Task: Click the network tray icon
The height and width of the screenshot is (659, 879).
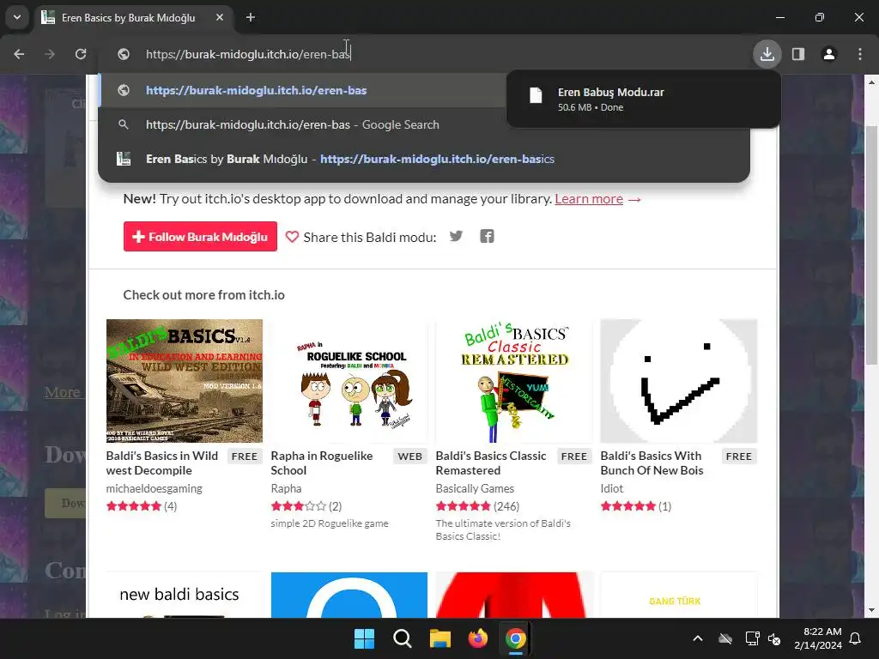Action: pos(752,638)
